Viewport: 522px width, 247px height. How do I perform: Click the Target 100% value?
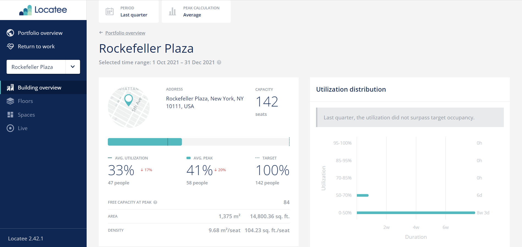coord(273,170)
